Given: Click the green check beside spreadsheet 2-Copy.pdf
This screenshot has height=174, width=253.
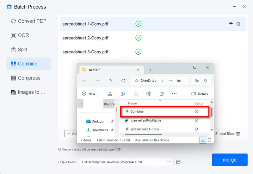Looking at the screenshot, I should point(139,38).
